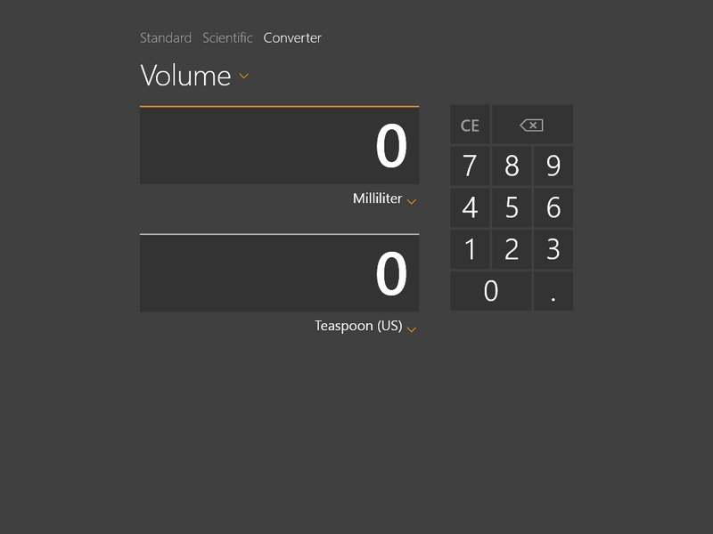Image resolution: width=713 pixels, height=534 pixels.
Task: Enter digit 9 on the keypad
Action: coord(553,166)
